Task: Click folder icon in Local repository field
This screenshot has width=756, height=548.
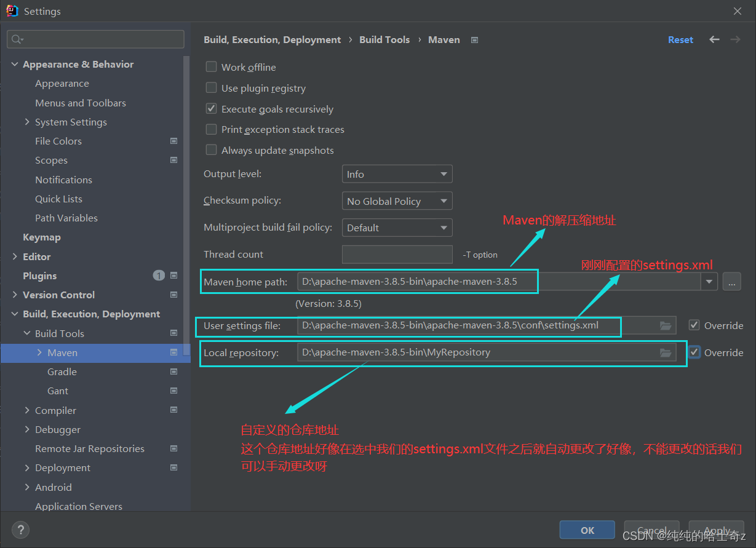Action: pyautogui.click(x=666, y=353)
